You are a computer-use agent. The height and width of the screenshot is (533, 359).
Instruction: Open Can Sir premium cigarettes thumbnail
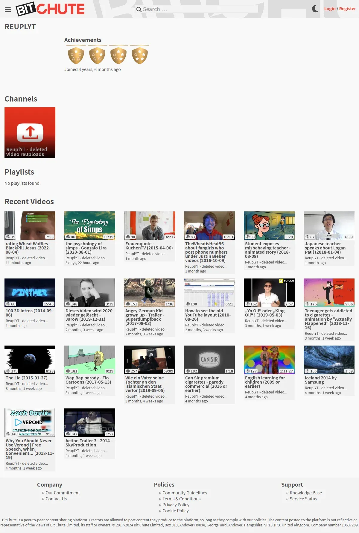pyautogui.click(x=209, y=360)
